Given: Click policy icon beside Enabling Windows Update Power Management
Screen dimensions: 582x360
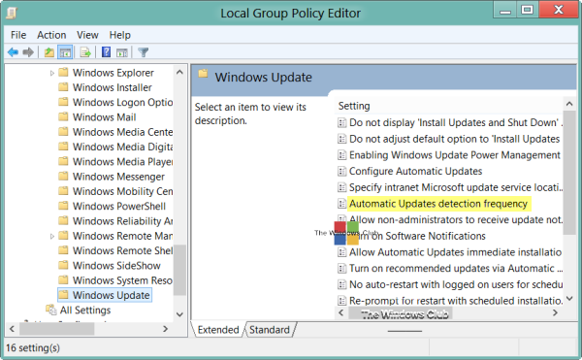Looking at the screenshot, I should [341, 154].
